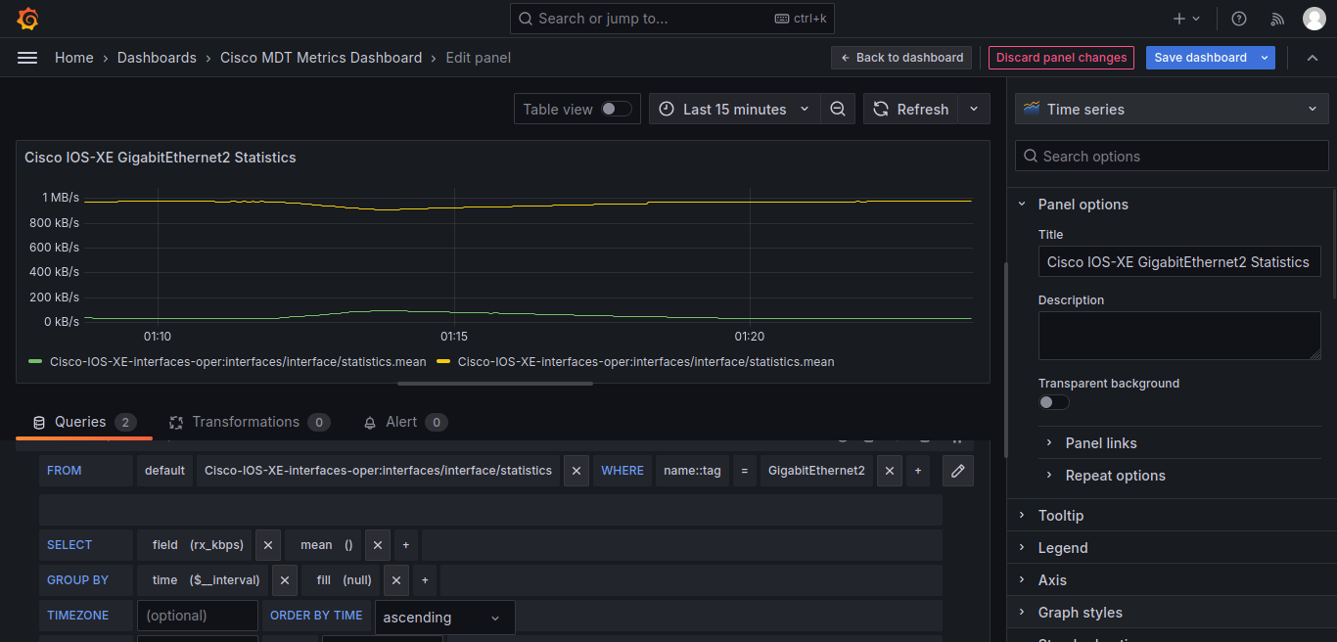Click the name::tag key segment
The width and height of the screenshot is (1337, 642).
pos(692,471)
